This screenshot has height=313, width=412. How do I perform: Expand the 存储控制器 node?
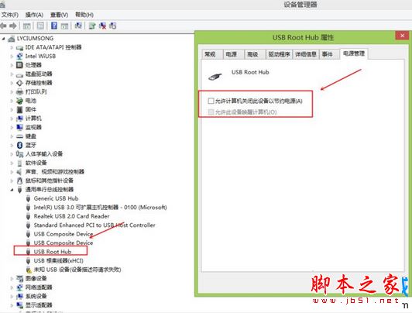pyautogui.click(x=12, y=83)
